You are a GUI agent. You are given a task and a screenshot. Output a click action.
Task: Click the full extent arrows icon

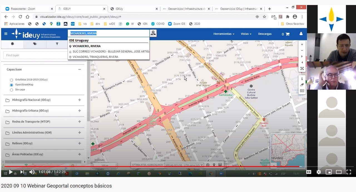point(302,68)
